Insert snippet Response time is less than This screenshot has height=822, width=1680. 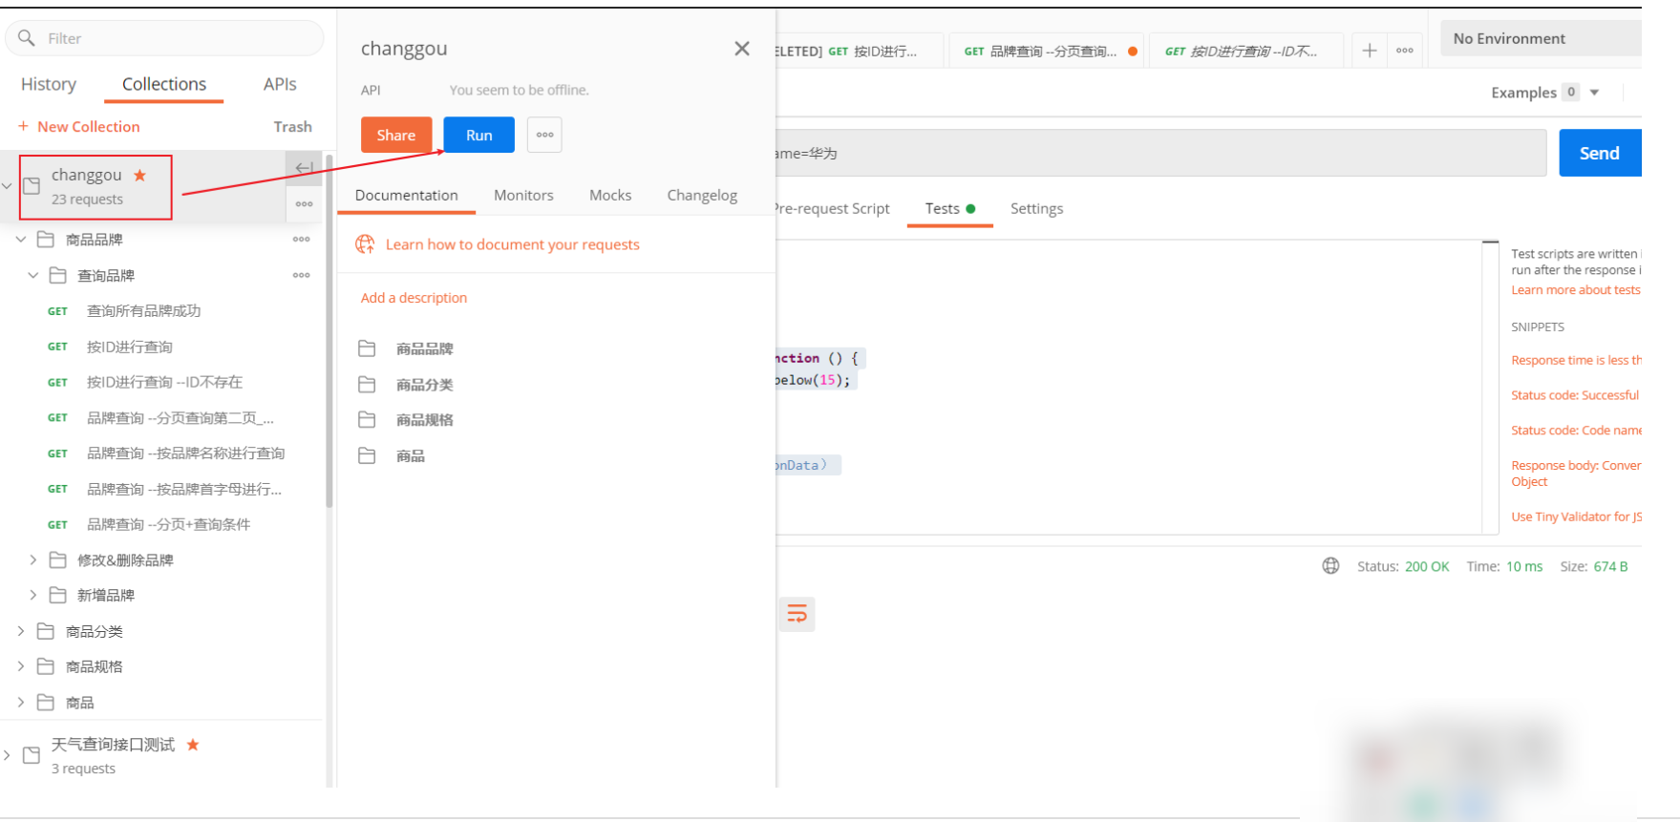pyautogui.click(x=1576, y=360)
